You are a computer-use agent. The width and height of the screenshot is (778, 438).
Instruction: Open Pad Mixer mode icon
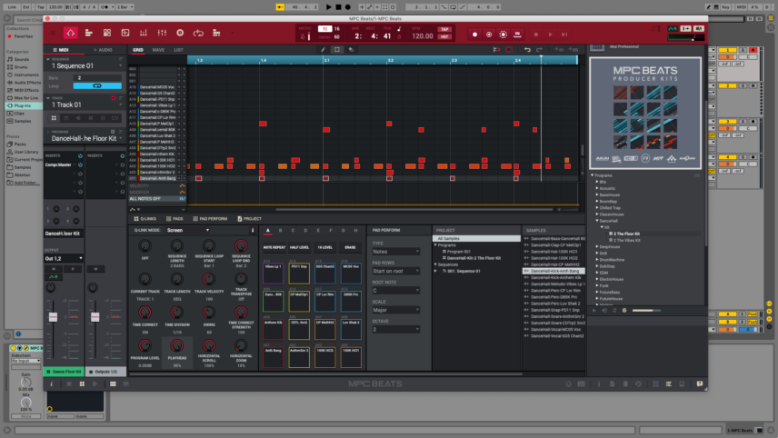coord(144,34)
